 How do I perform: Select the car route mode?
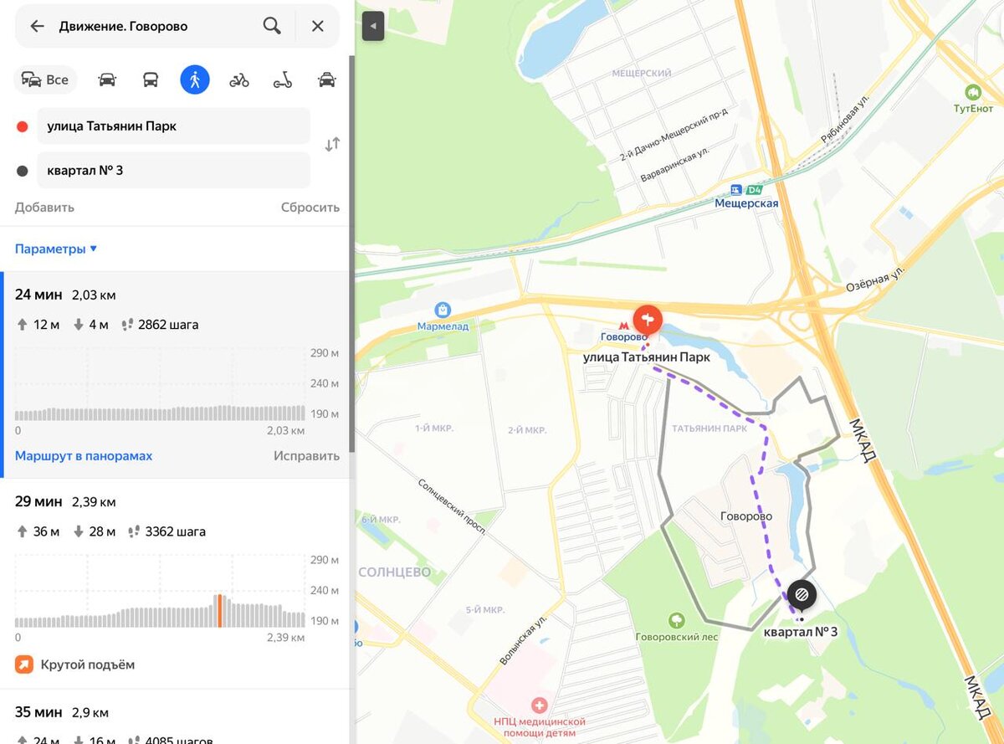click(107, 80)
